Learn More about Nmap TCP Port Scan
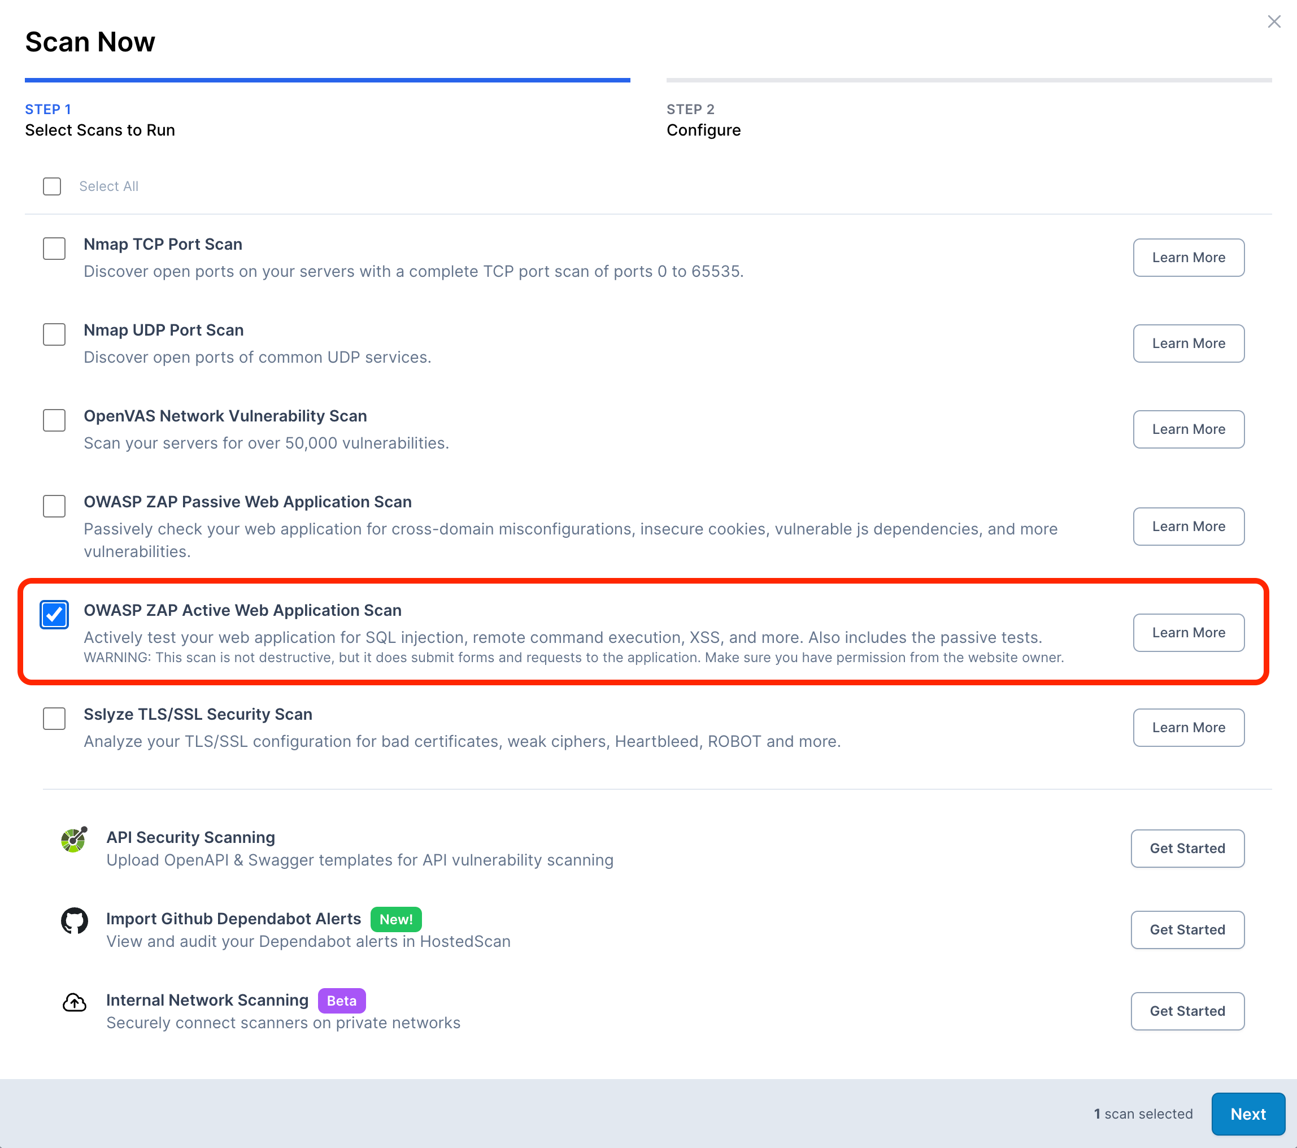Screen dimensions: 1297x1148 point(1188,258)
